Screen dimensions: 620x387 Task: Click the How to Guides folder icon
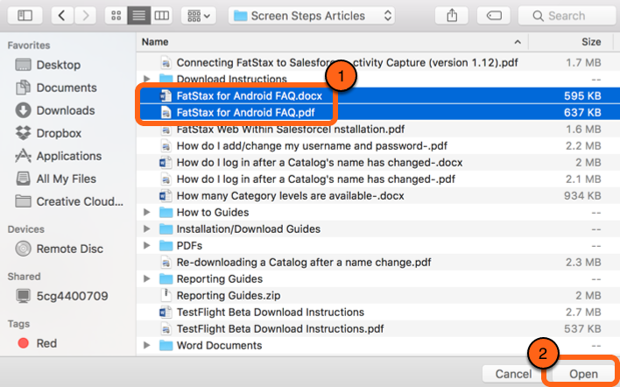(166, 212)
